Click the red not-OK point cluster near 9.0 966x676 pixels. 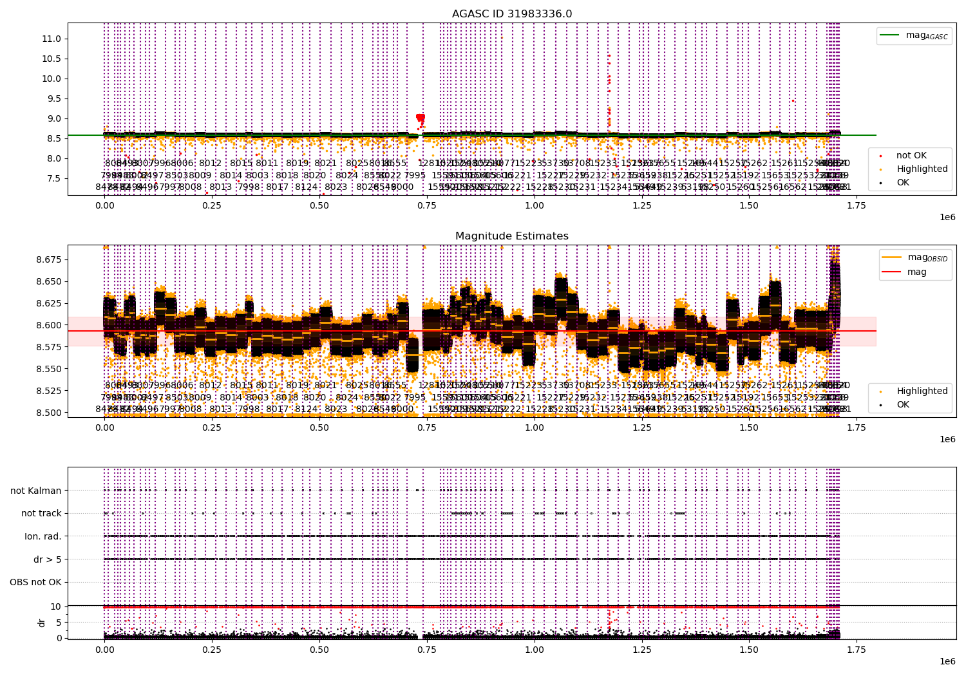click(x=421, y=117)
